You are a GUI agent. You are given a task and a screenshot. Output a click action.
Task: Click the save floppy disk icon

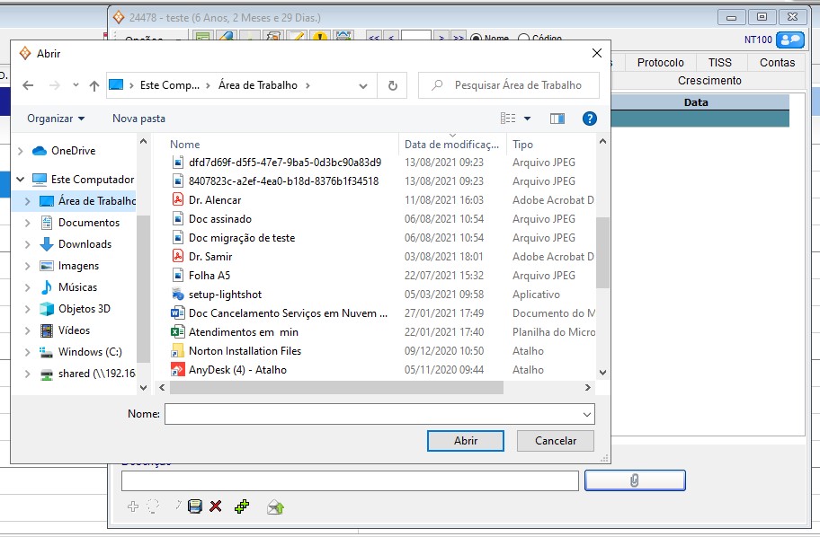coord(194,507)
